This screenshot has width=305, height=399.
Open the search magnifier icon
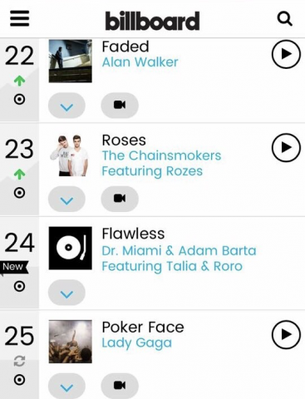click(x=284, y=19)
